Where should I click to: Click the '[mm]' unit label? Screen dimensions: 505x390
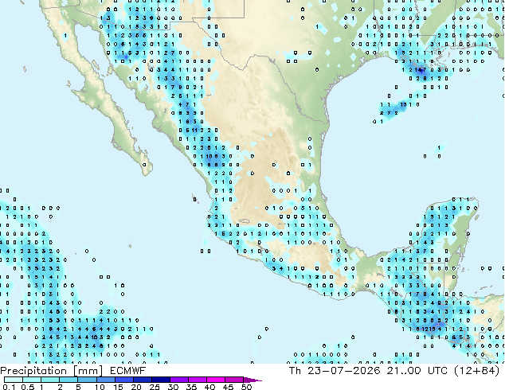pos(88,371)
